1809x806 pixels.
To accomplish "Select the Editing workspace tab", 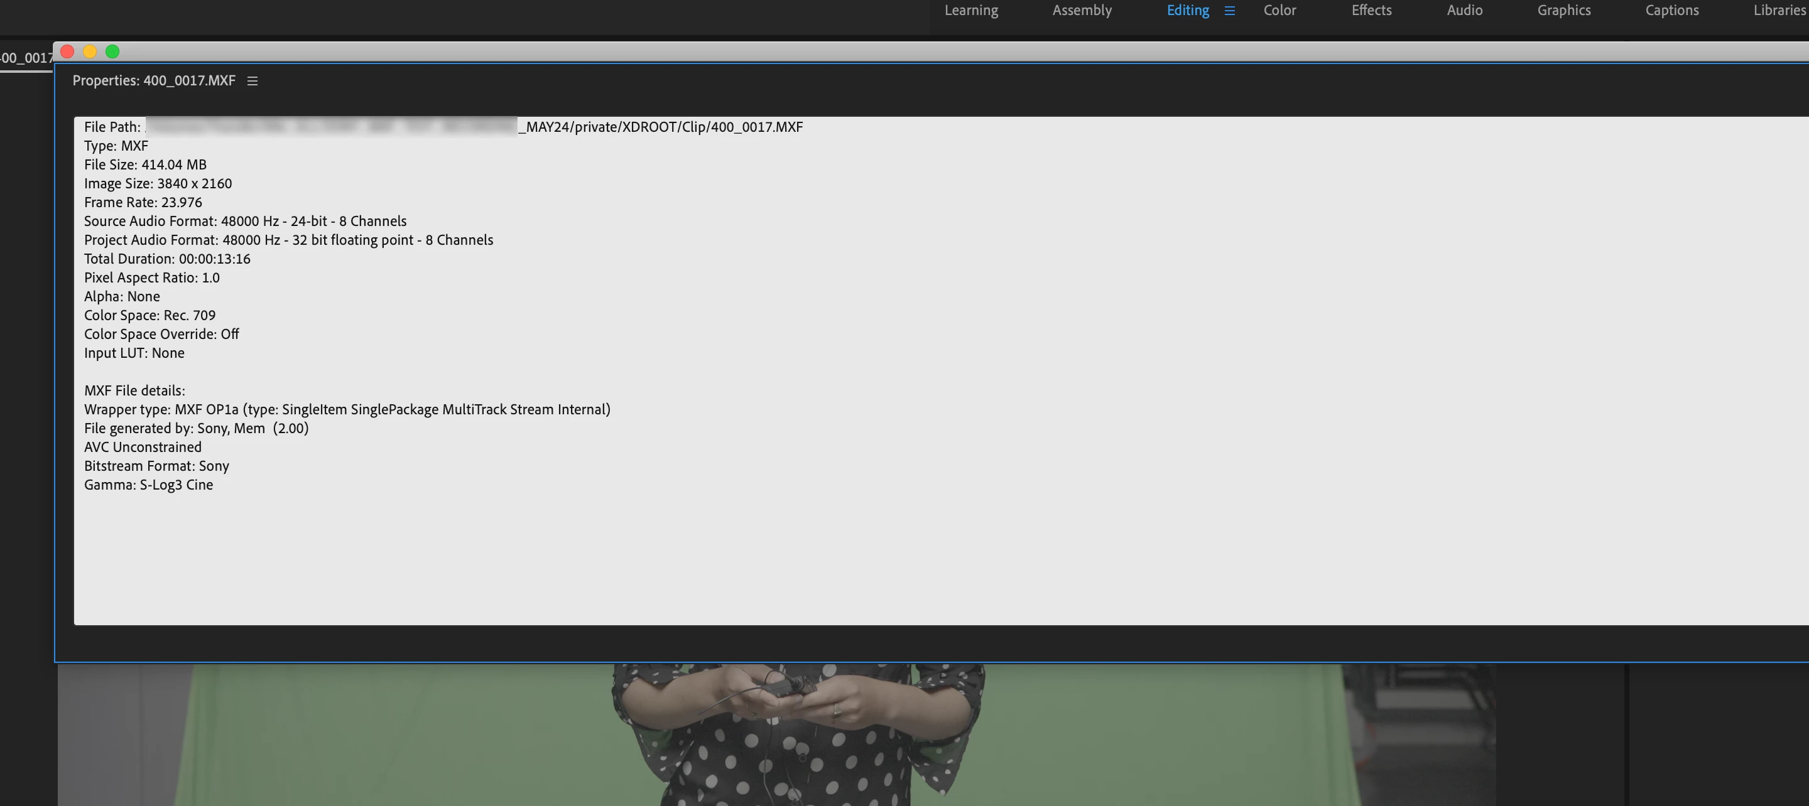I will coord(1188,11).
